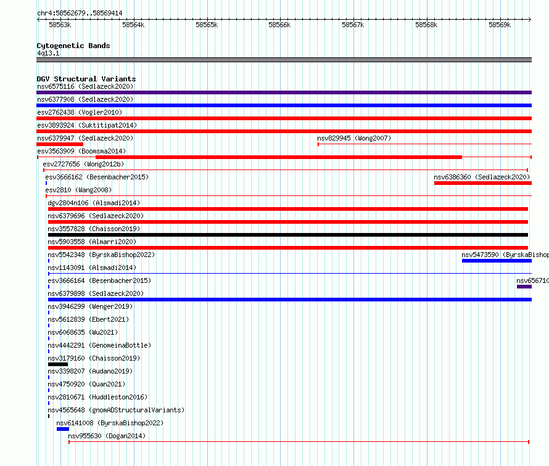Click the 58566k ruler tick label
The image size is (549, 466).
[279, 25]
